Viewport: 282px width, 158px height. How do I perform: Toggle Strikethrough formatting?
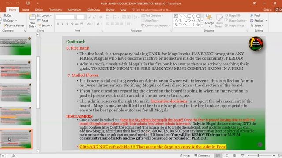pyautogui.click(x=77, y=24)
